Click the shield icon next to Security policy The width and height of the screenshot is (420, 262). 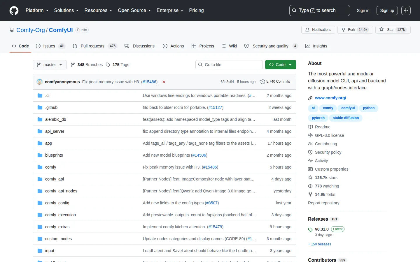(x=310, y=152)
